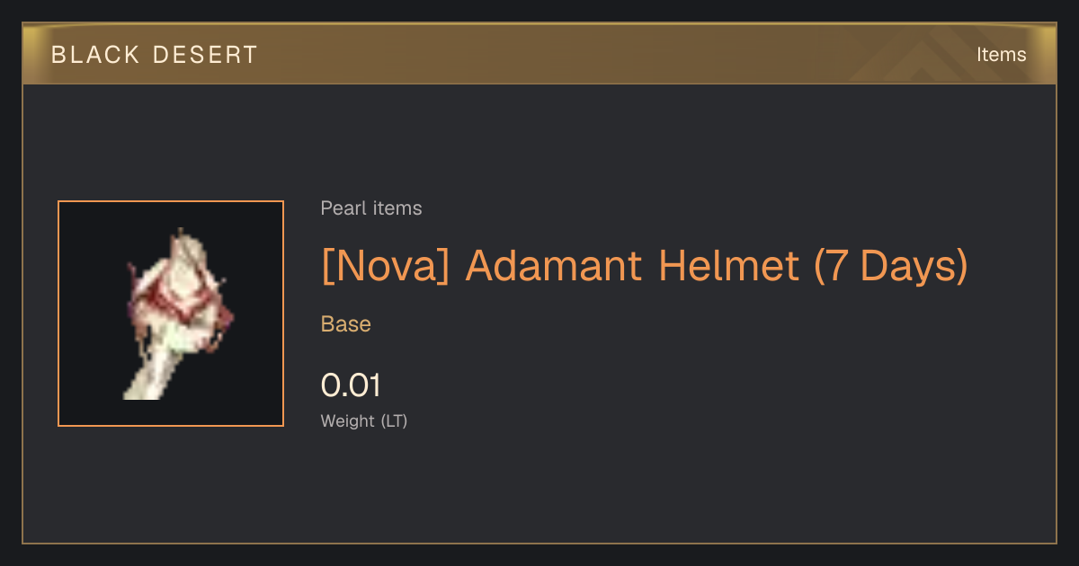Click the (7 Days) text in title

click(890, 265)
